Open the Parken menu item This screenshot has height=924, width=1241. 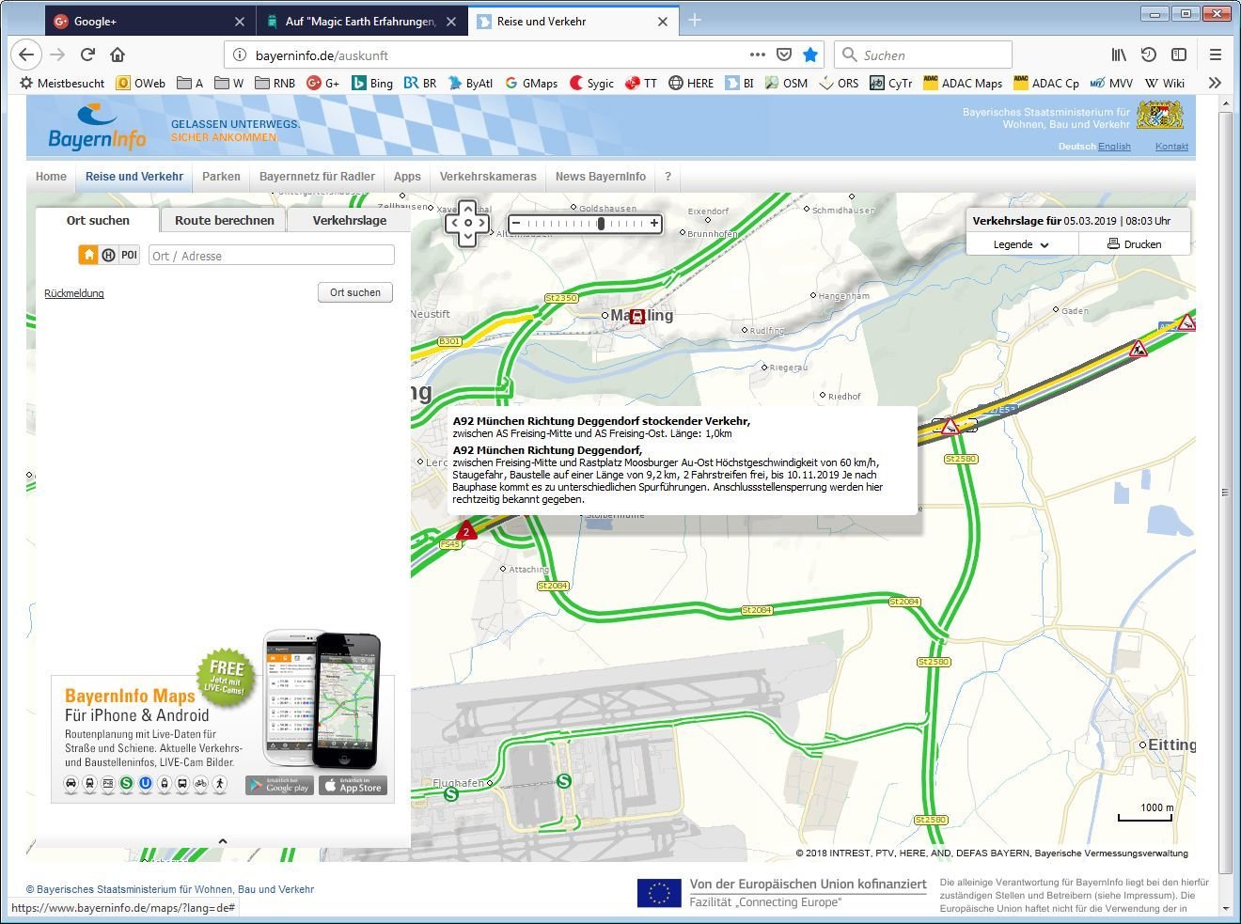[221, 177]
